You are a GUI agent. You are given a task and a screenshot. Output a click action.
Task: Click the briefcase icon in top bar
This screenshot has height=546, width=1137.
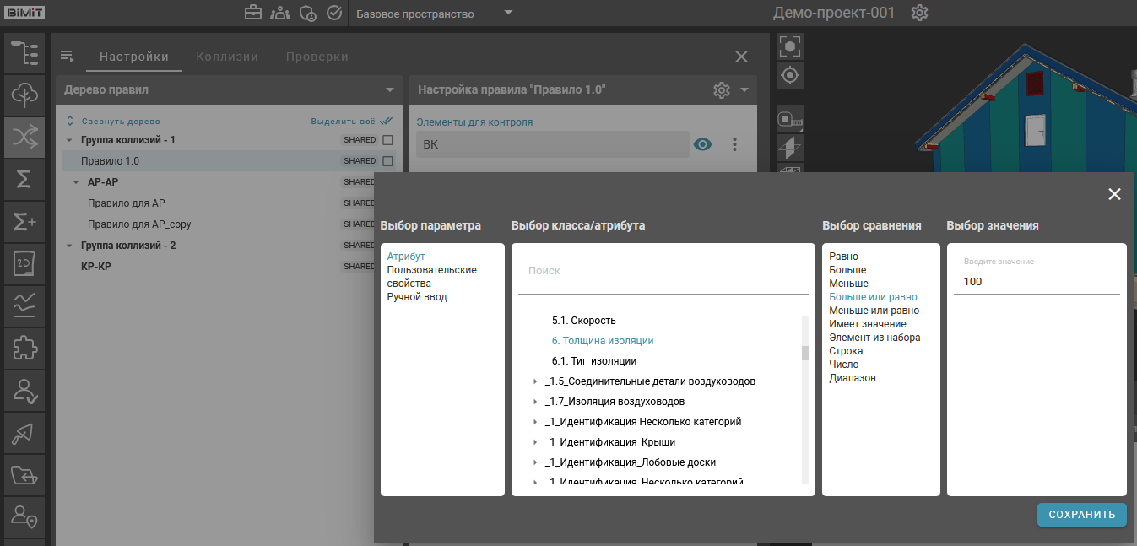pyautogui.click(x=252, y=14)
